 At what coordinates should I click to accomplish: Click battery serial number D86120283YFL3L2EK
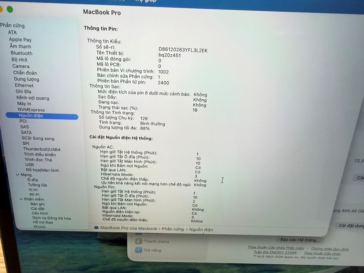(x=183, y=50)
